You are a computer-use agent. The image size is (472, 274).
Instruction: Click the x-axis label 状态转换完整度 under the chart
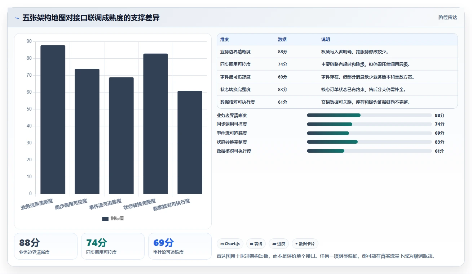pos(140,204)
